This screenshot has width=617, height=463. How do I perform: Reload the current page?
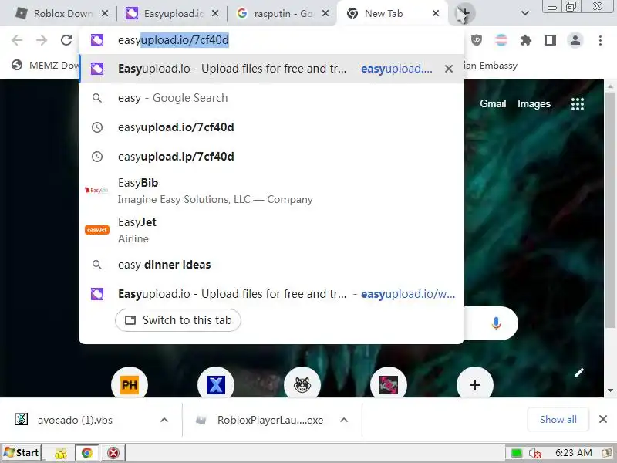(x=66, y=40)
